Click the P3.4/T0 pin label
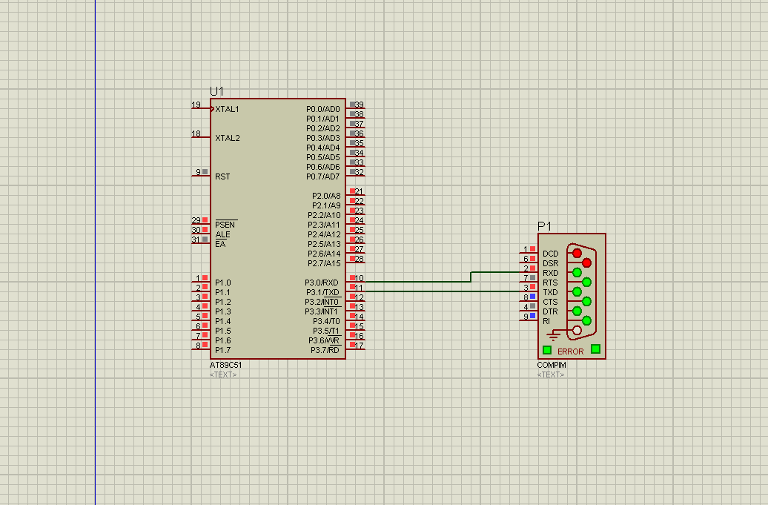768x505 pixels. [326, 321]
